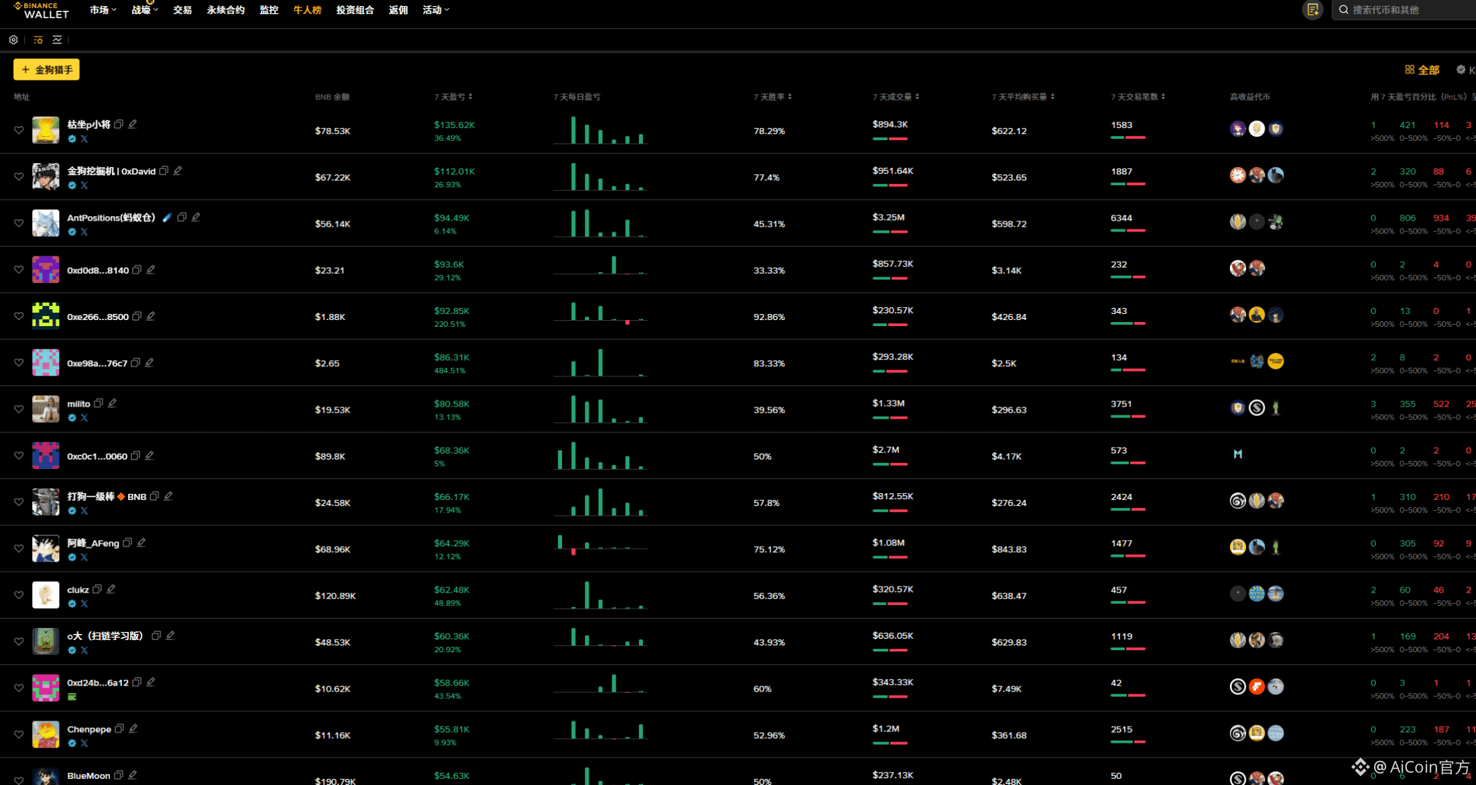This screenshot has width=1476, height=785.
Task: Favorite AntPositions(蚂蚁仓) with heart icon
Action: coord(19,223)
